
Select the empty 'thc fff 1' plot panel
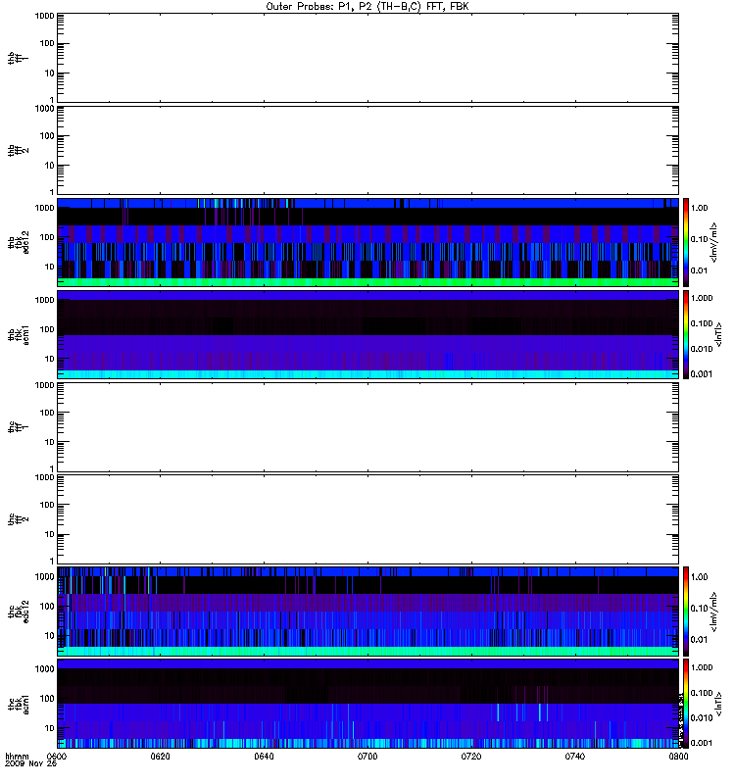pos(367,427)
